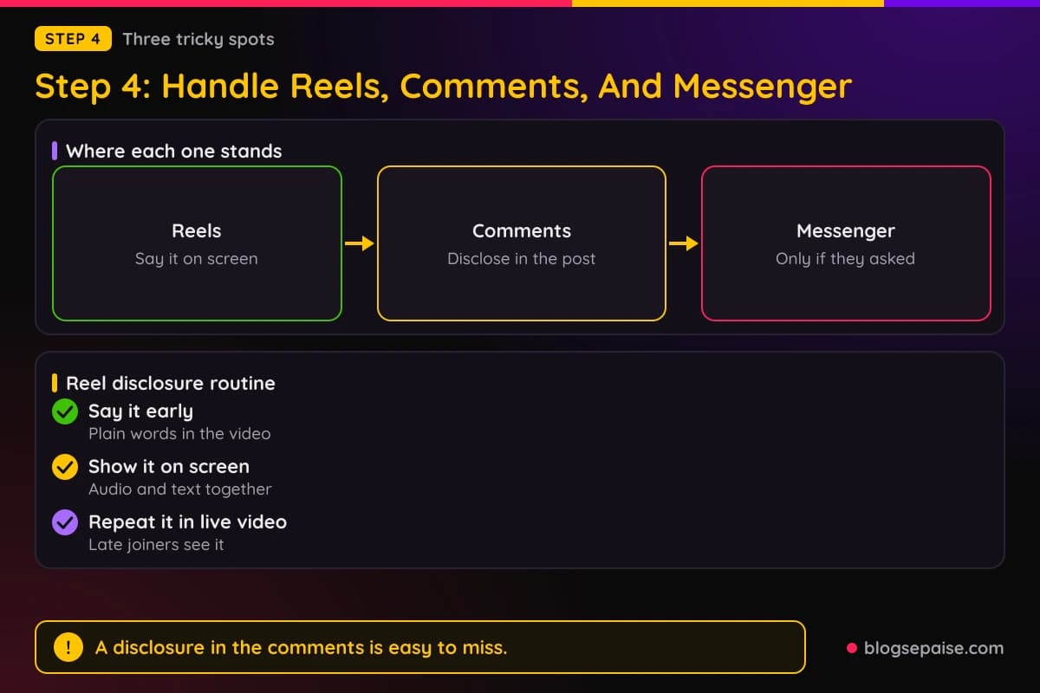Click the exclamation warning icon in the banner
The height and width of the screenshot is (693, 1040).
click(68, 647)
